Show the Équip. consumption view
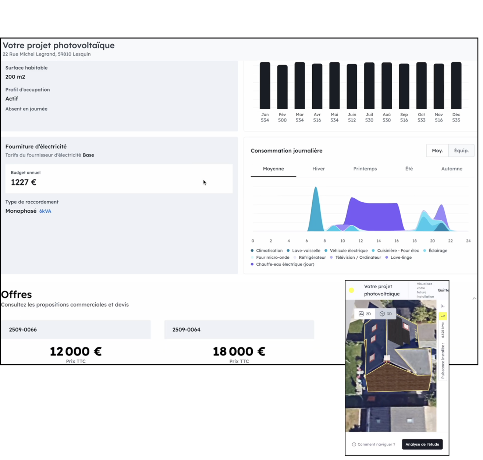The width and height of the screenshot is (483, 460). point(461,151)
